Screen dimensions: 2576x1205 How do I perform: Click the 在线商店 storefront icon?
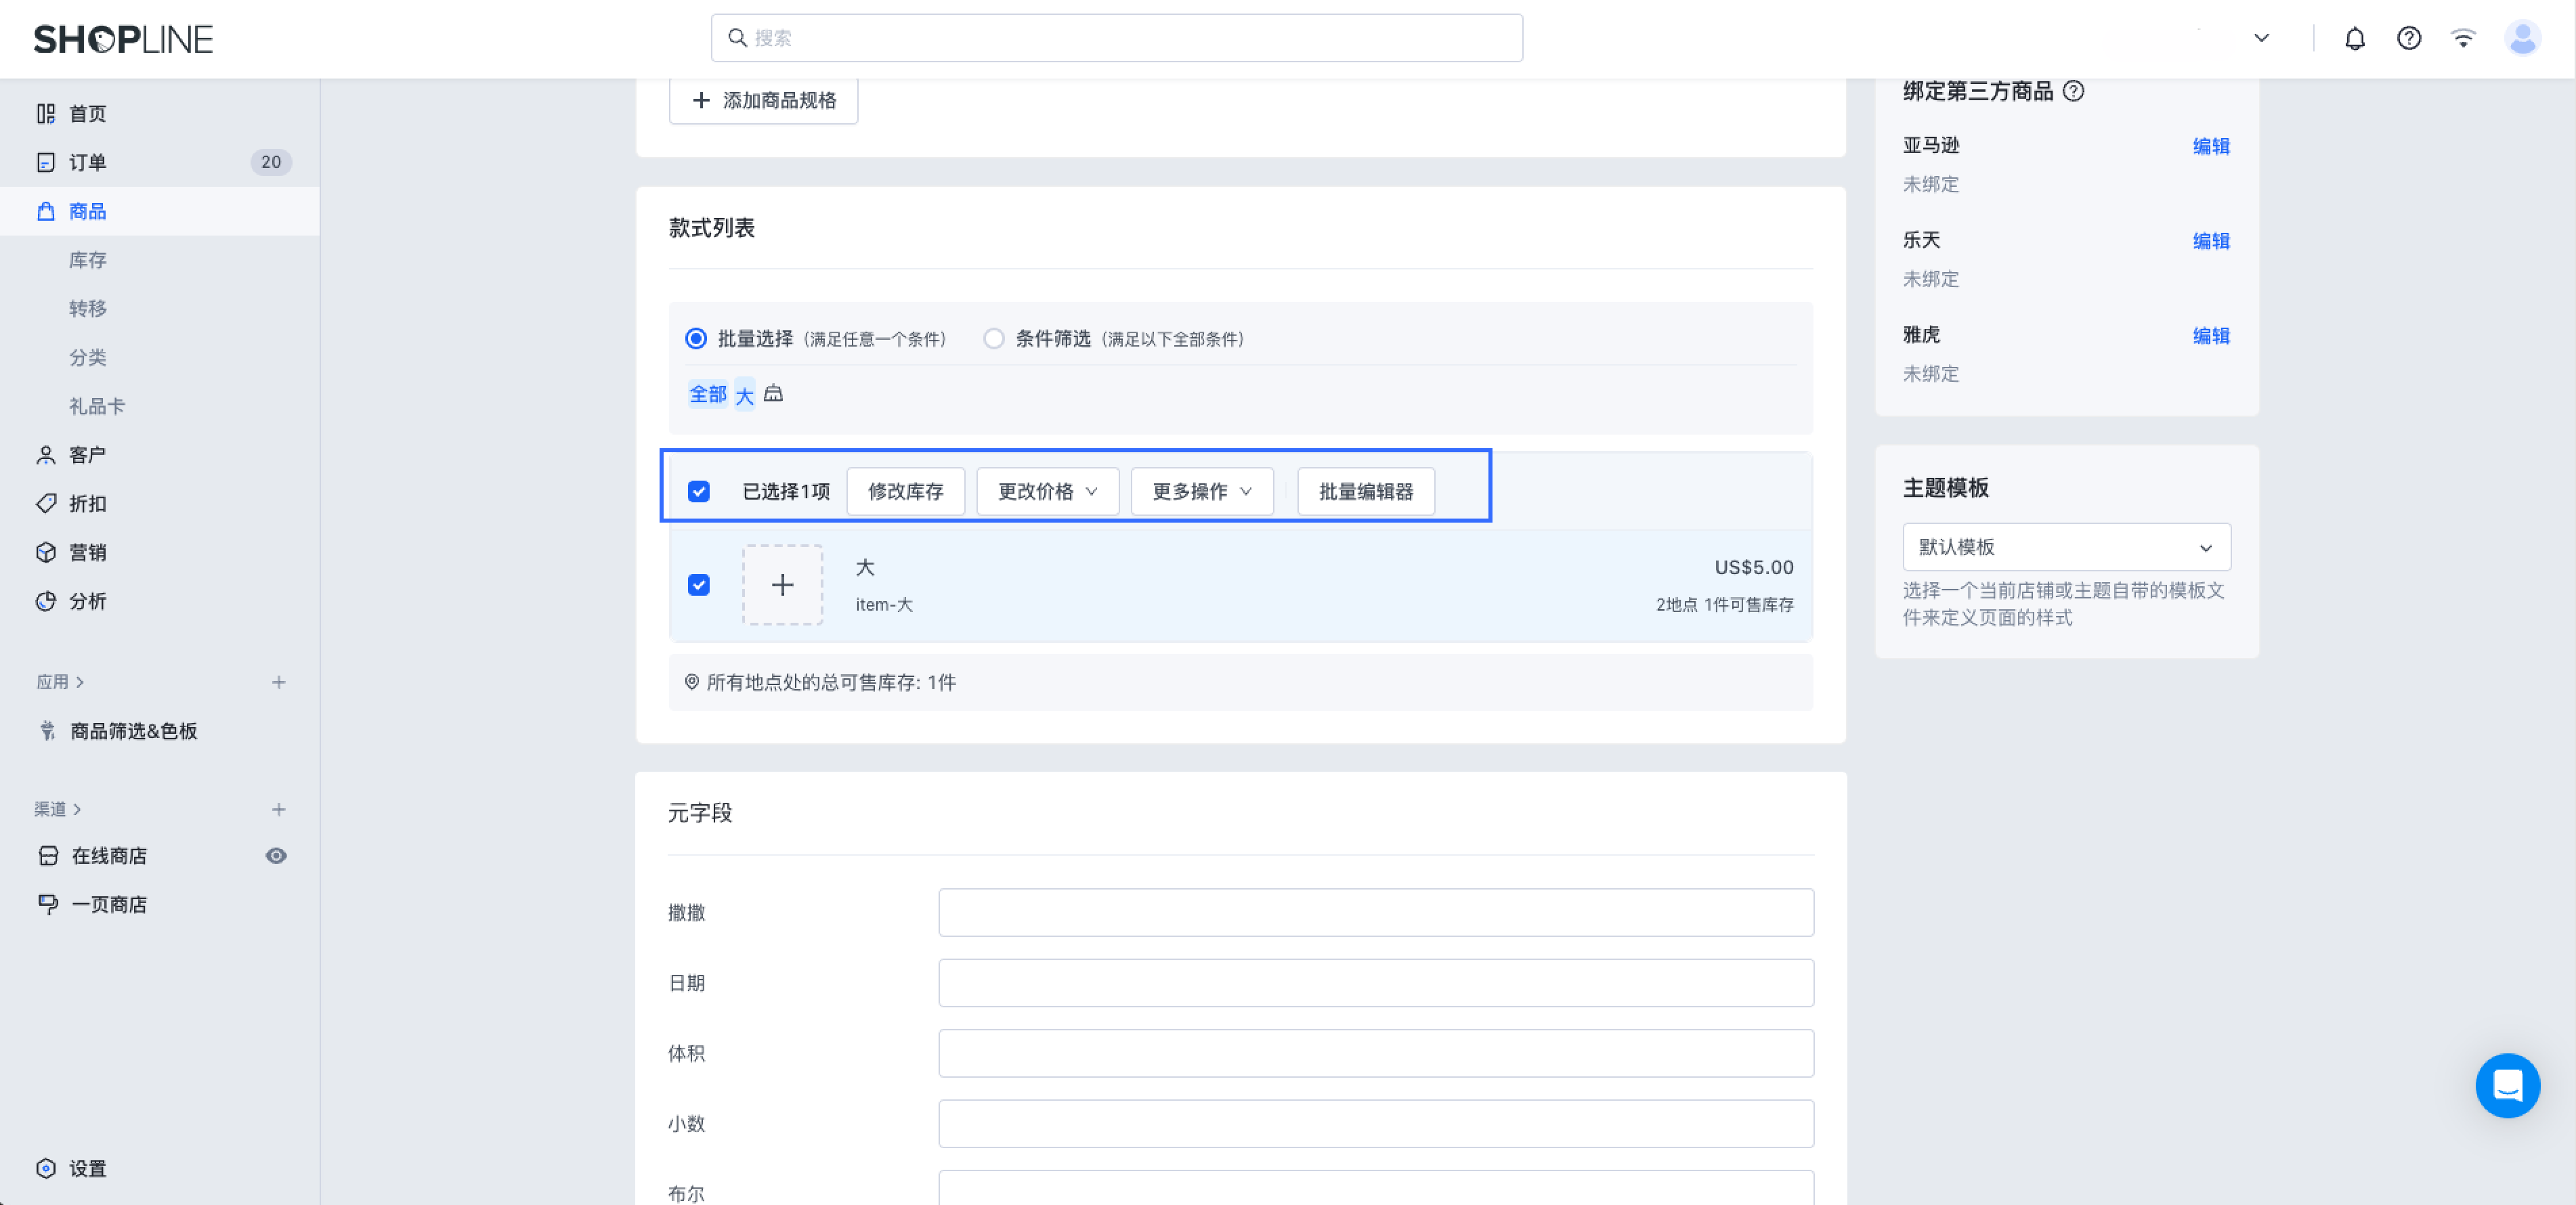click(x=48, y=856)
